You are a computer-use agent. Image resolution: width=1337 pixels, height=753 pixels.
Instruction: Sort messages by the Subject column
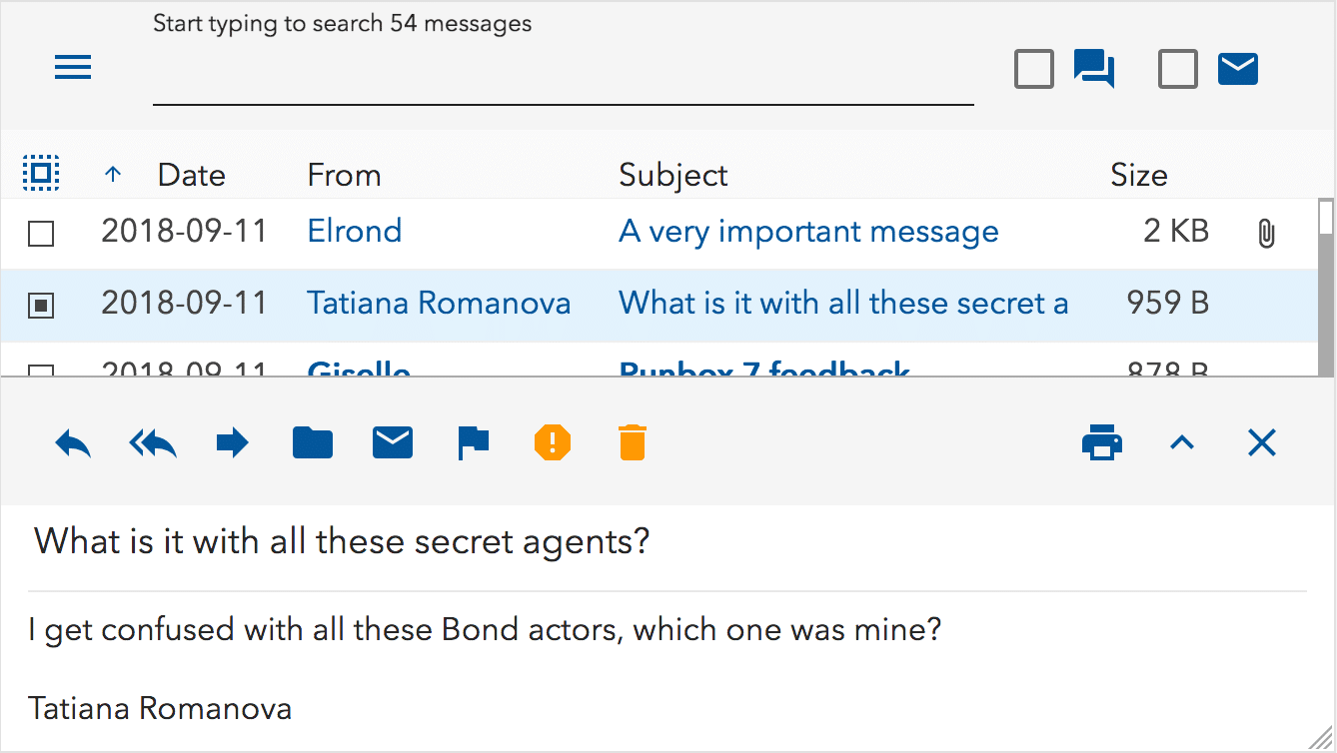coord(672,174)
